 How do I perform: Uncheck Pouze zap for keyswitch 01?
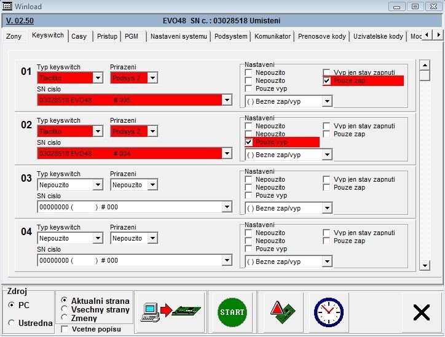click(327, 81)
